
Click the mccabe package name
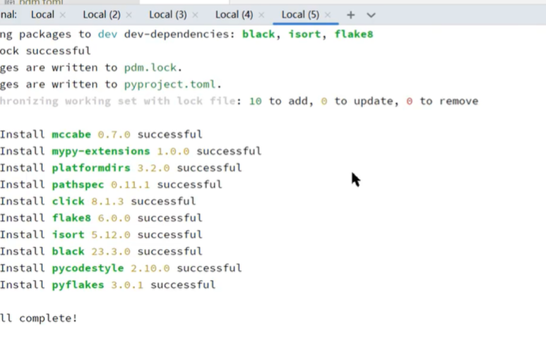[71, 134]
